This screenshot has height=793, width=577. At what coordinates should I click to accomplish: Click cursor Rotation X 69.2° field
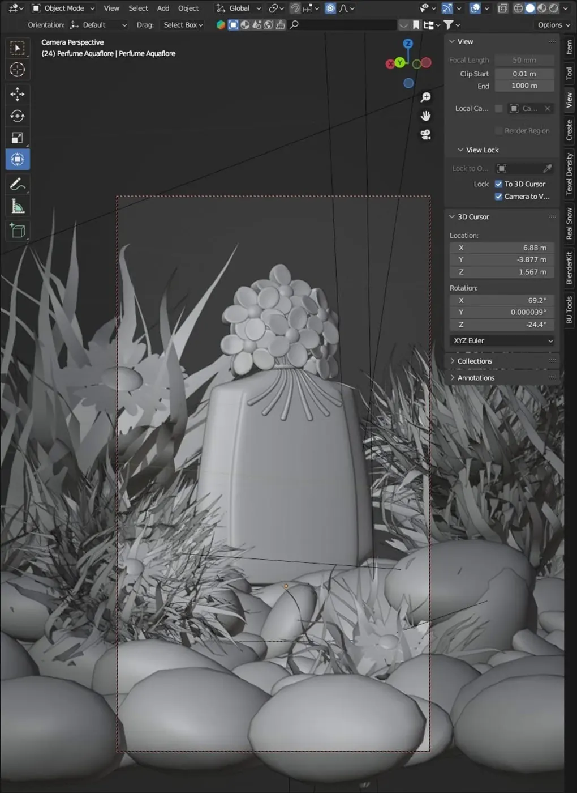click(502, 301)
